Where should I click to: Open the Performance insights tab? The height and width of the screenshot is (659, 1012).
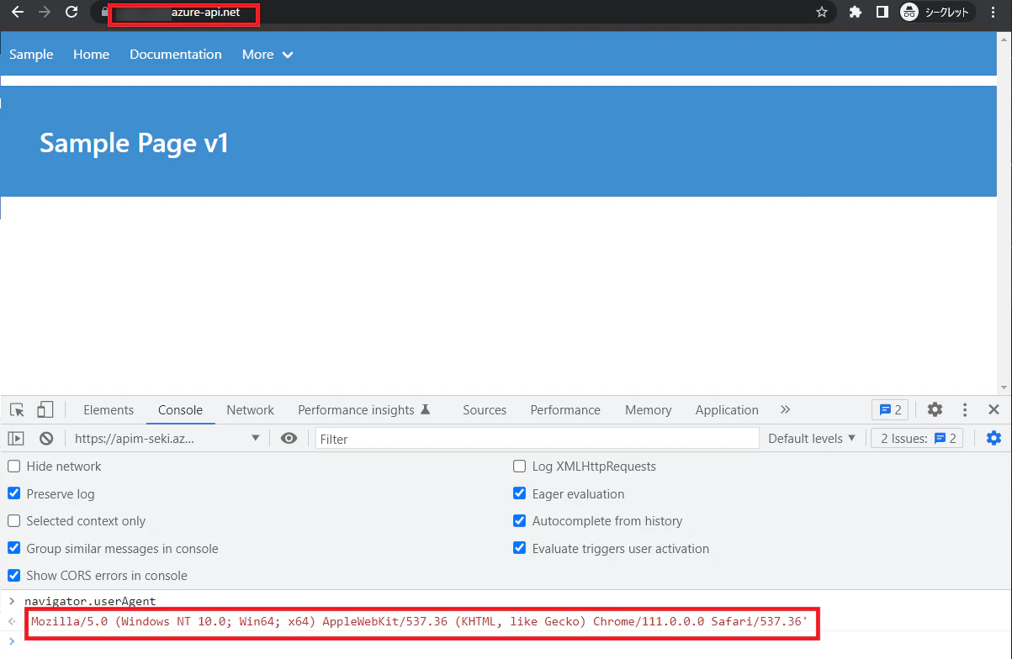[x=364, y=410]
